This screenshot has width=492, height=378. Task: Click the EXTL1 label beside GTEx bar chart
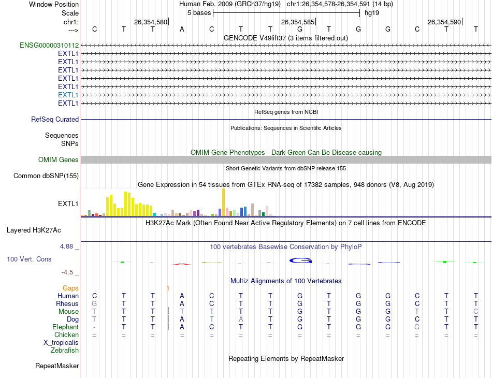pos(68,204)
